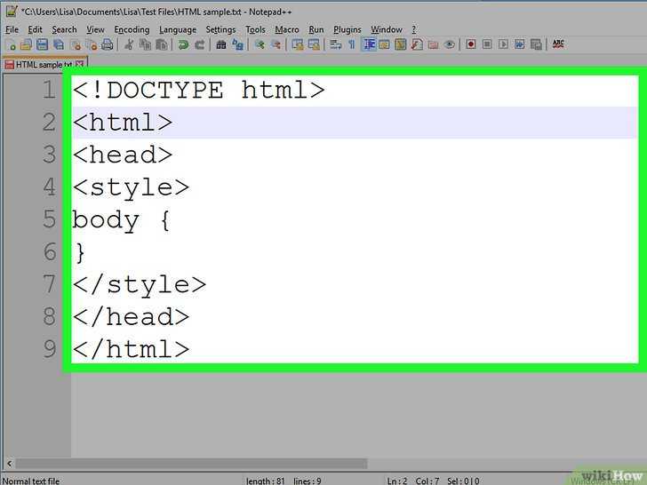Zoom out with the Zoom Out icon
647x485 pixels.
pyautogui.click(x=276, y=44)
